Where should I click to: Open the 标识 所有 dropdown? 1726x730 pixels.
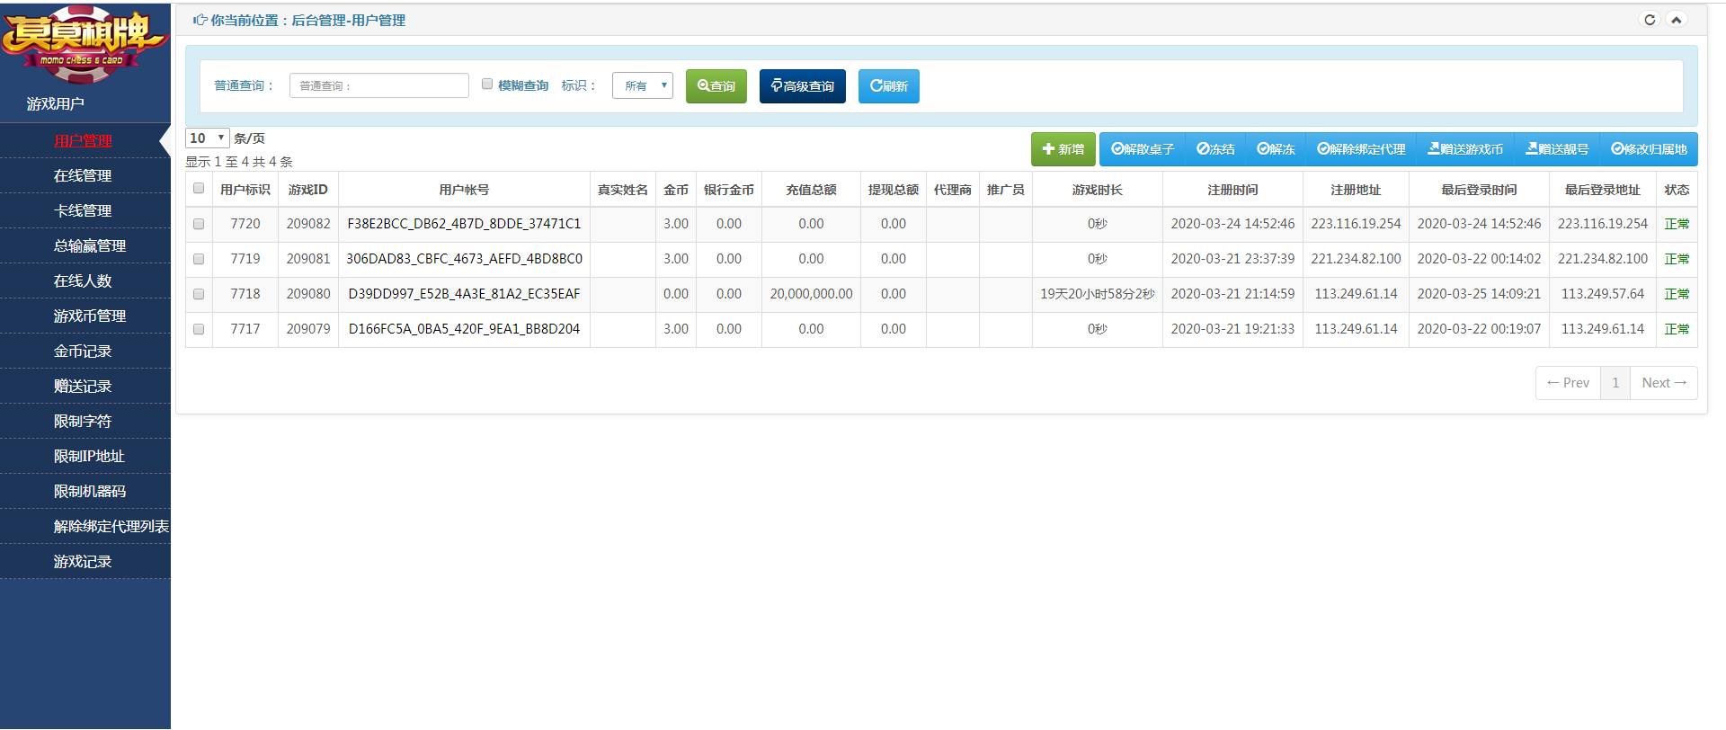pyautogui.click(x=642, y=85)
